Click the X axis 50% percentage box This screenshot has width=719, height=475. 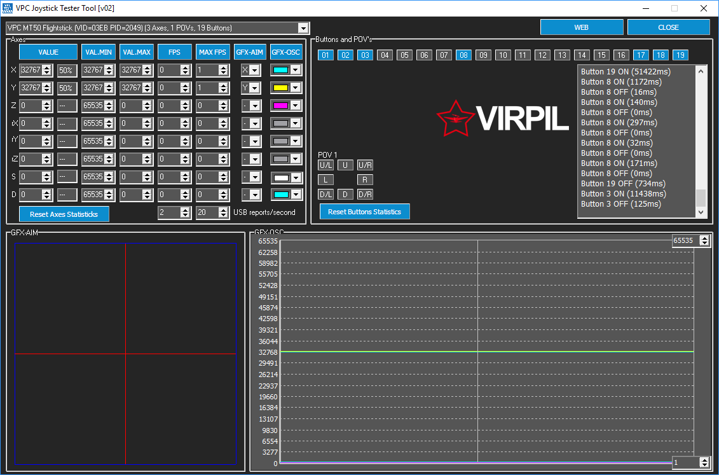(67, 70)
